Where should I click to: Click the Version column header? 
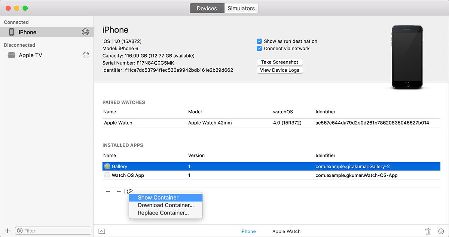click(196, 156)
